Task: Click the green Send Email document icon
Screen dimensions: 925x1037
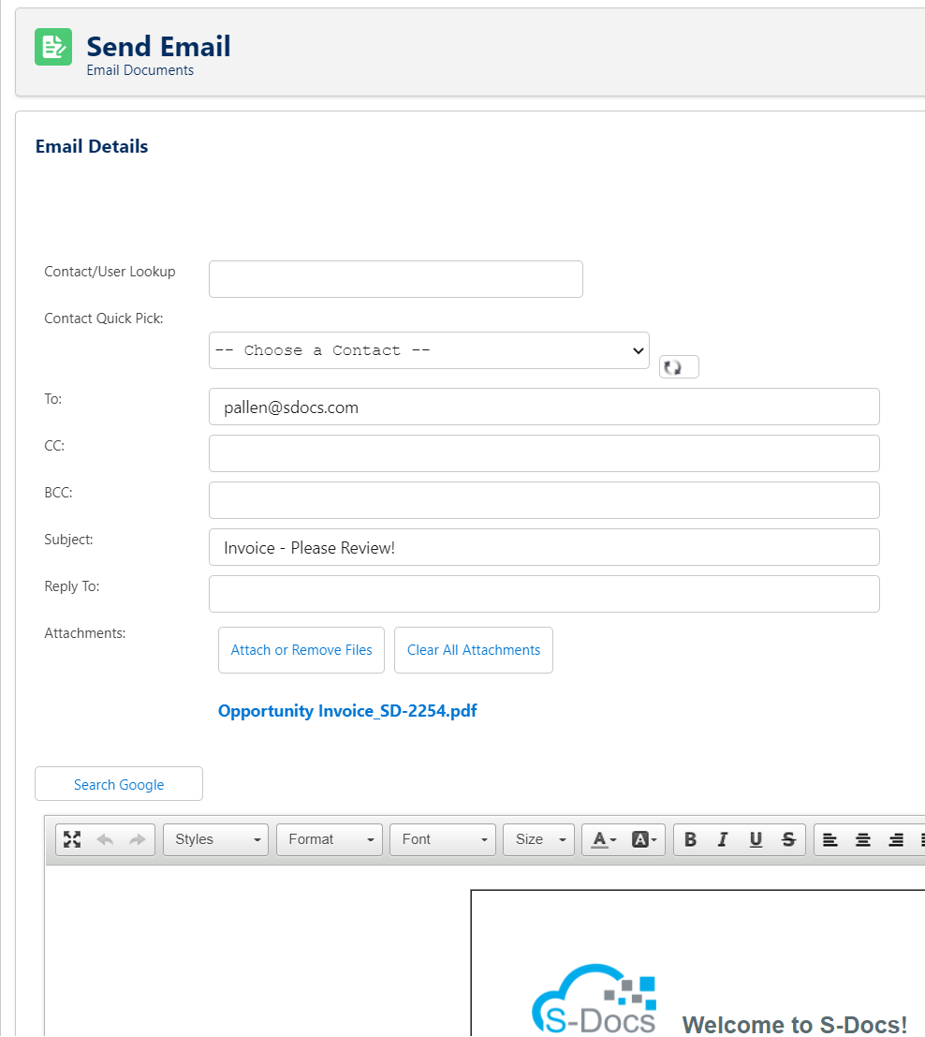Action: click(52, 47)
